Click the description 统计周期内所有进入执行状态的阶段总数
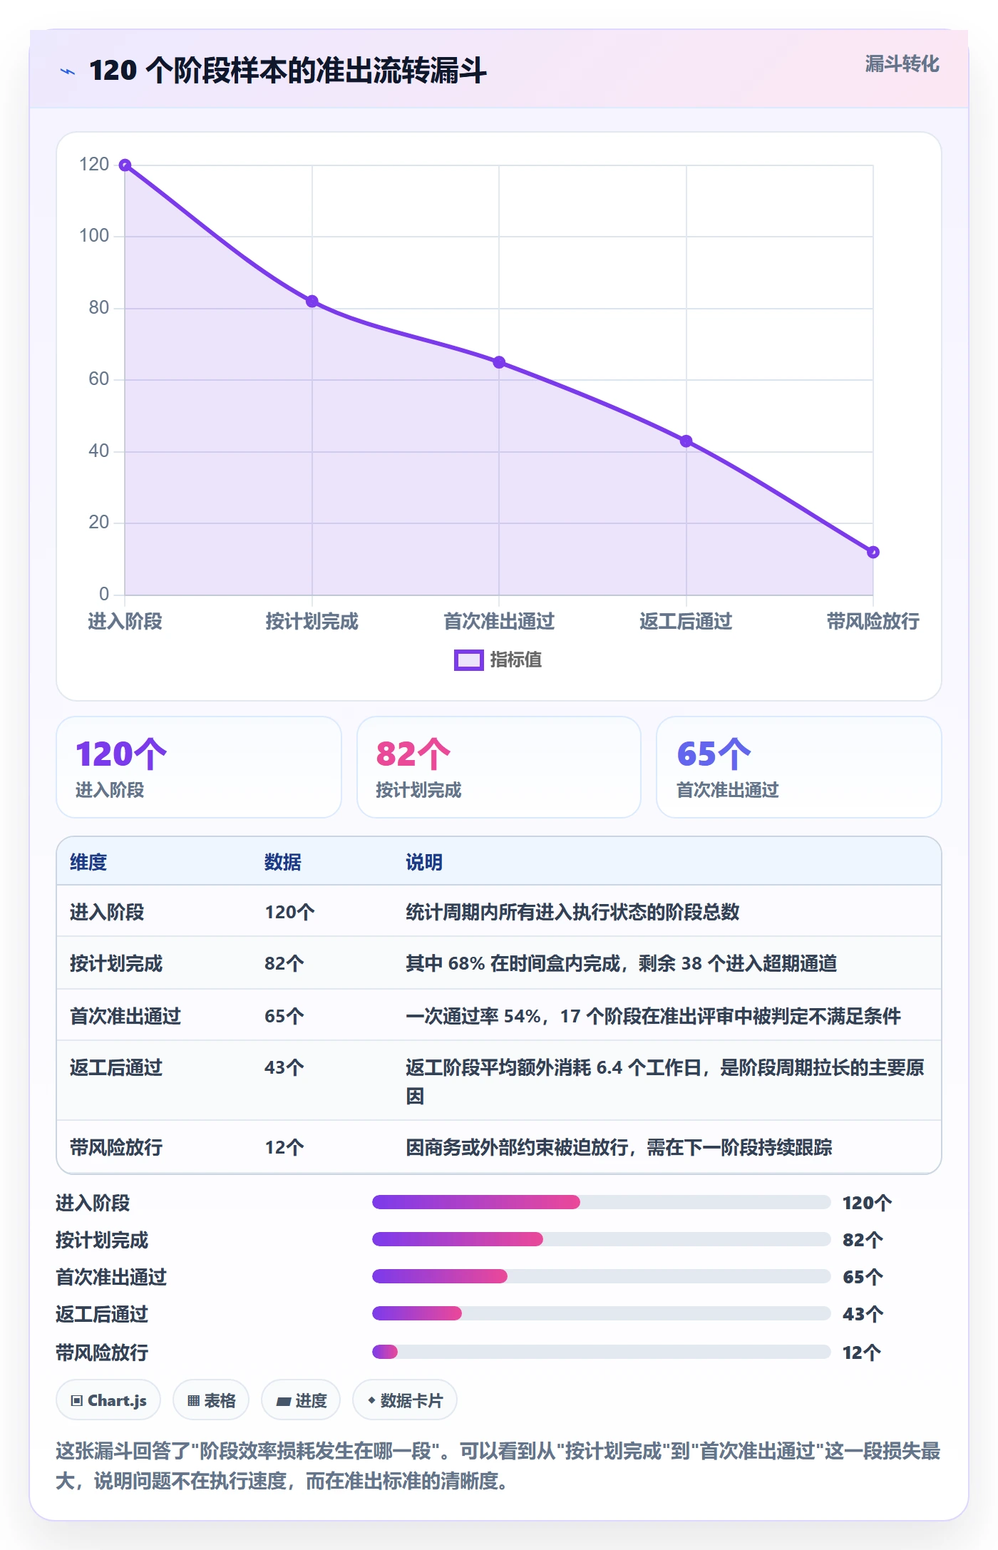The height and width of the screenshot is (1550, 998). click(572, 912)
